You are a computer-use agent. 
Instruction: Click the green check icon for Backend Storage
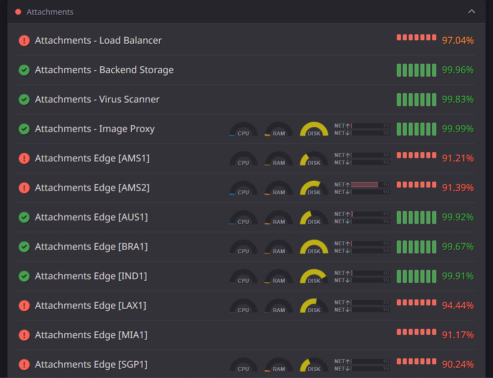pos(24,70)
